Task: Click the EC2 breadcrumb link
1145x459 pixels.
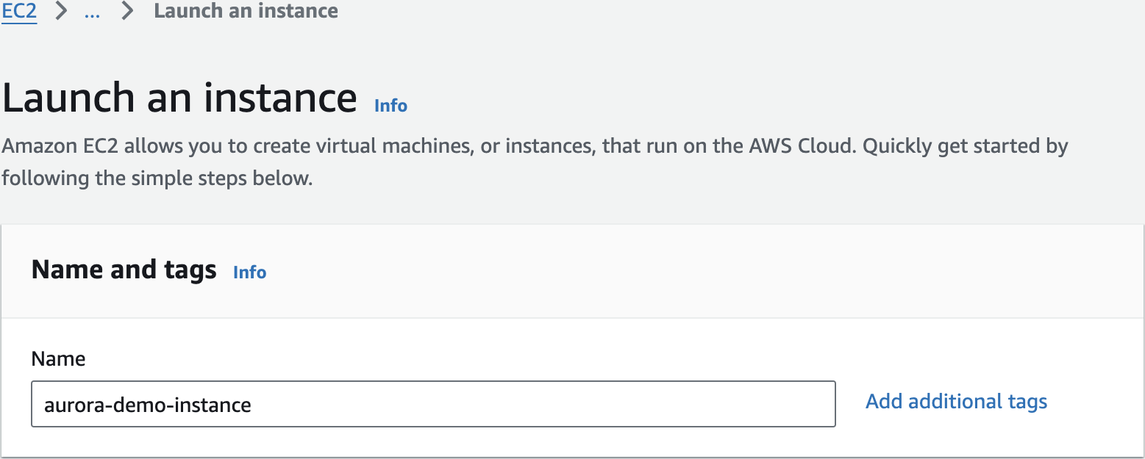Action: click(19, 11)
